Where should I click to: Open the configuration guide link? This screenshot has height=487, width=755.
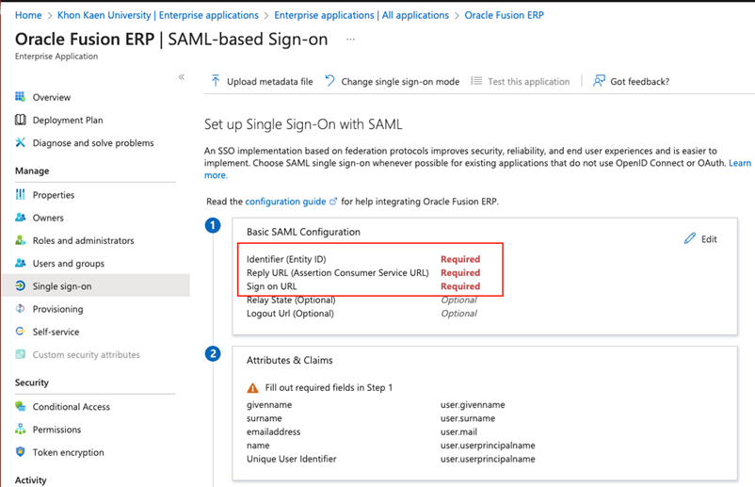pyautogui.click(x=285, y=202)
